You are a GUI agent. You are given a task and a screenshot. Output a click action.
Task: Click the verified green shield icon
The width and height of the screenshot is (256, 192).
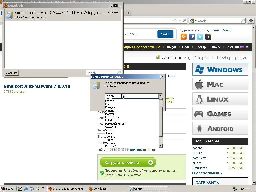tap(102, 173)
